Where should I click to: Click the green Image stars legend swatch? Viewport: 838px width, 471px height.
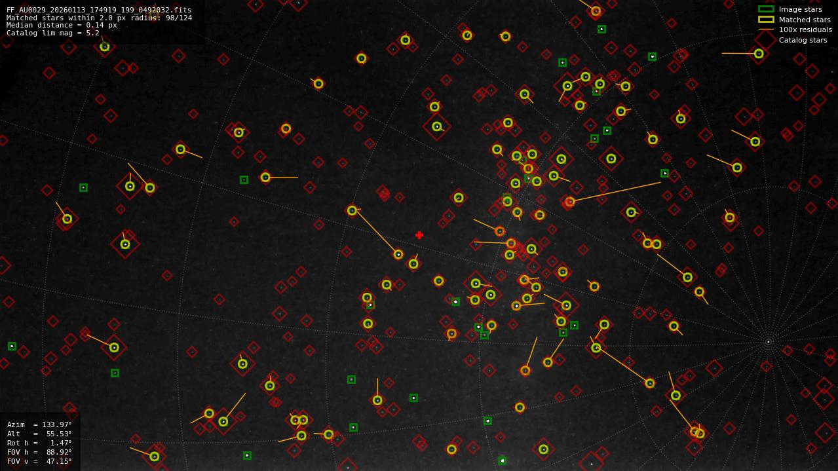tap(766, 9)
